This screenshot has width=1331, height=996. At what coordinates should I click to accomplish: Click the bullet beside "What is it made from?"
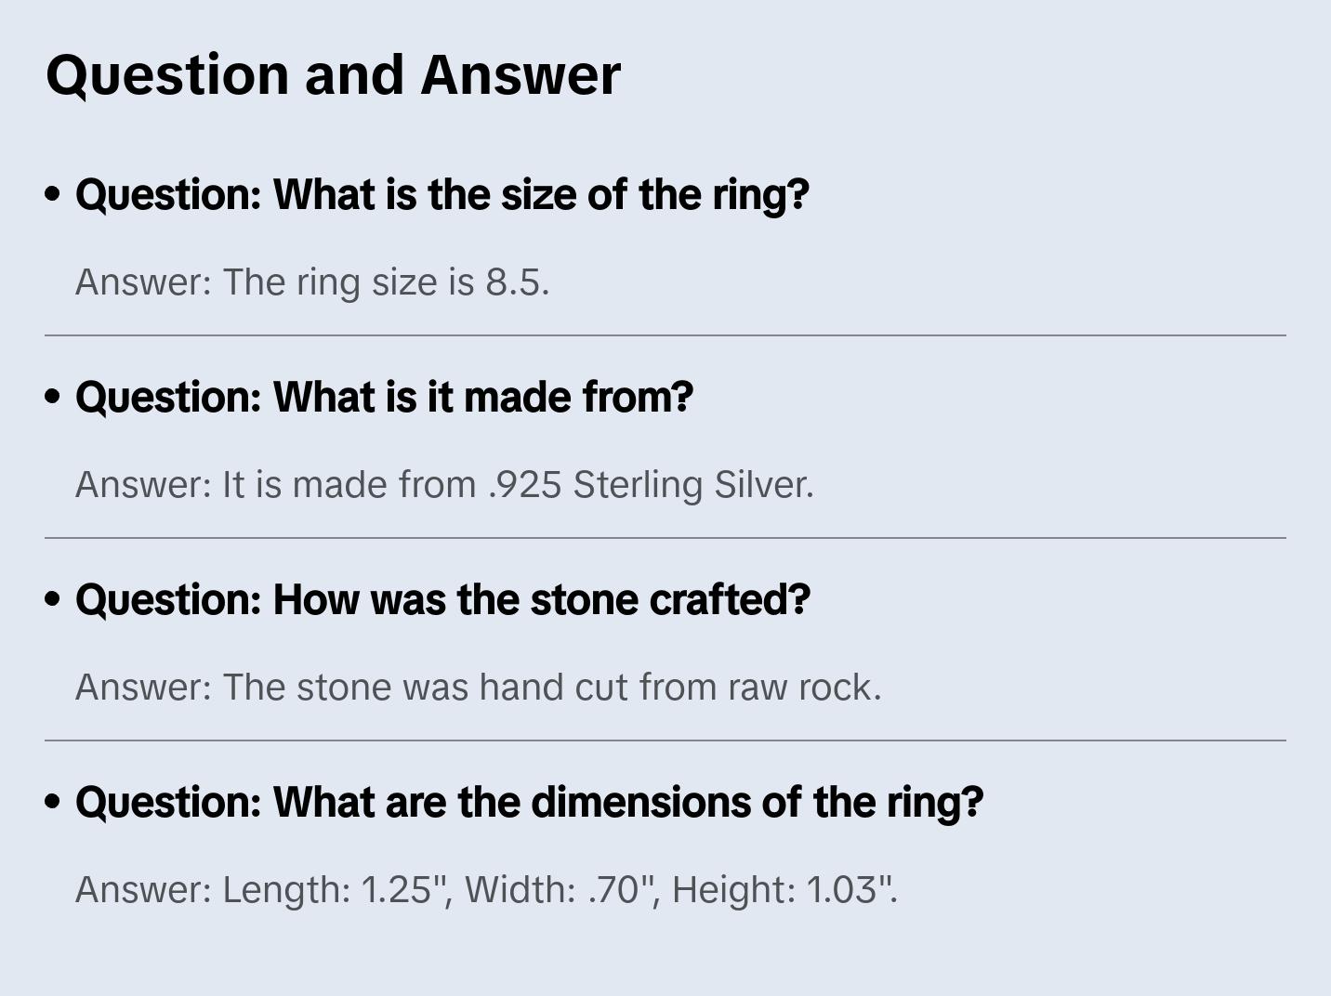pyautogui.click(x=53, y=397)
